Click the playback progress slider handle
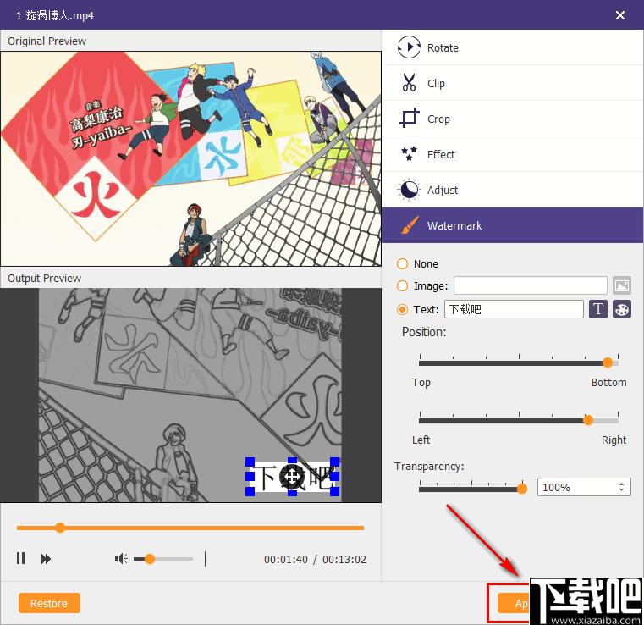This screenshot has width=644, height=625. point(60,528)
